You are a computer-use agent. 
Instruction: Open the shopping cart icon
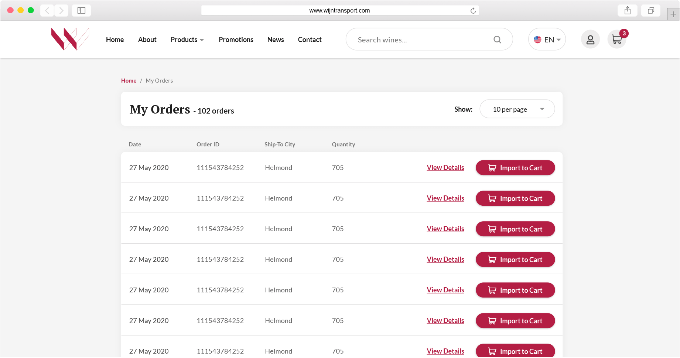click(617, 39)
